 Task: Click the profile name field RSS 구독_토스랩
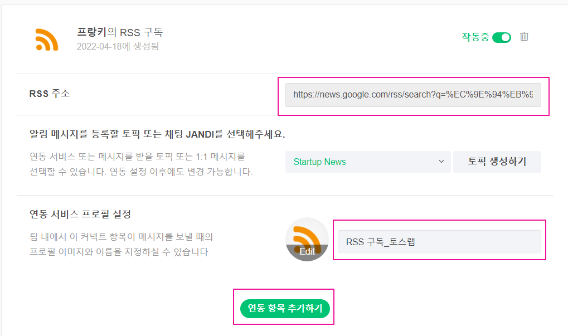pos(439,242)
